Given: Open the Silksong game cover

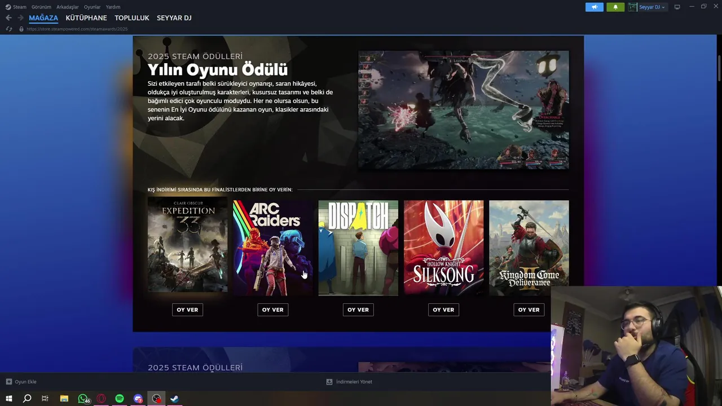Looking at the screenshot, I should (443, 248).
